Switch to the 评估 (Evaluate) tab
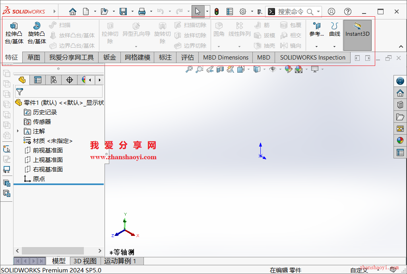The image size is (407, 274). 188,57
